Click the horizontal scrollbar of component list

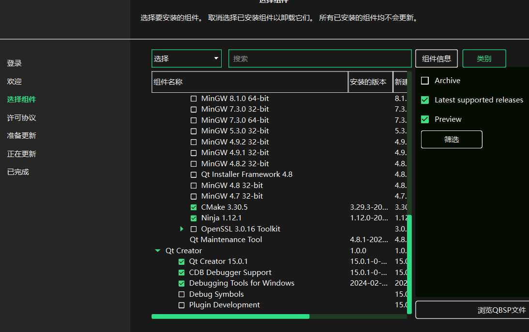230,317
